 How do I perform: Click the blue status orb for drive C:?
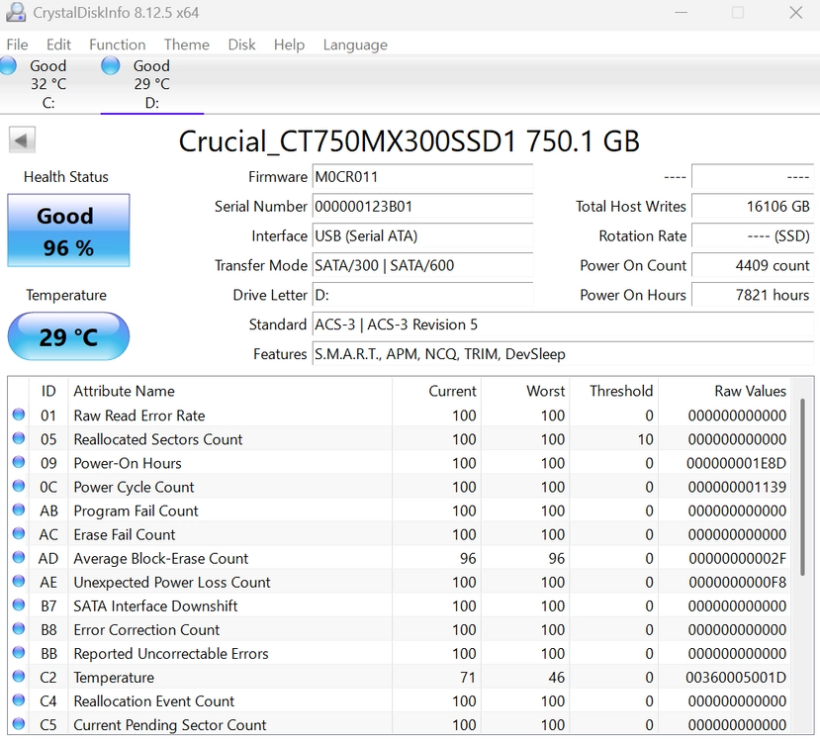pos(8,66)
